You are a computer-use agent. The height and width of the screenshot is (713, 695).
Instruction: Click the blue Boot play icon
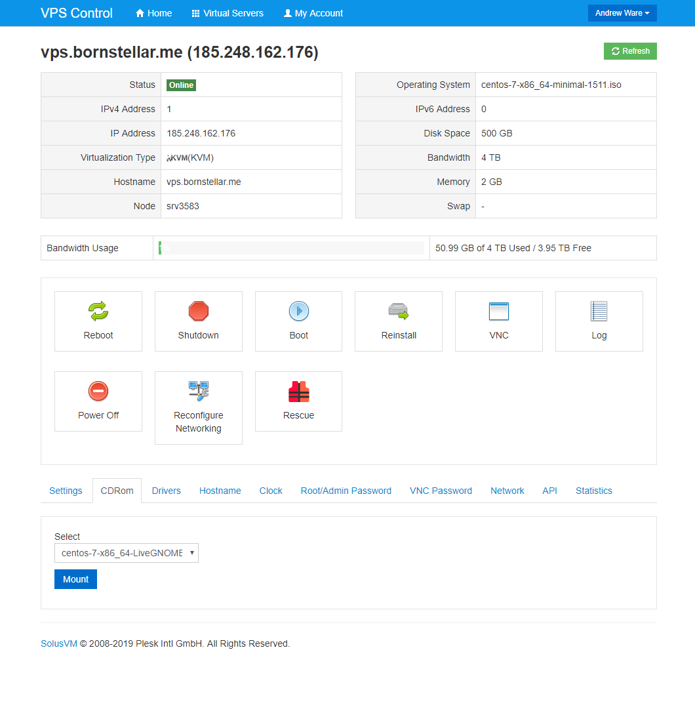click(298, 311)
